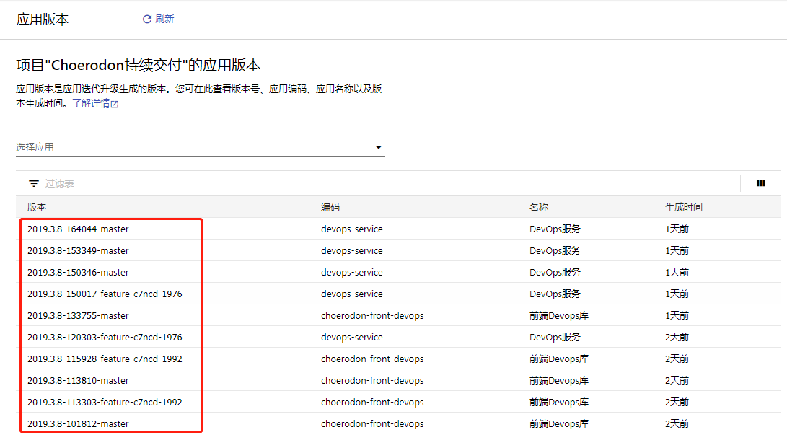Click devops-service code in 153349 row
The width and height of the screenshot is (787, 435).
(x=352, y=250)
